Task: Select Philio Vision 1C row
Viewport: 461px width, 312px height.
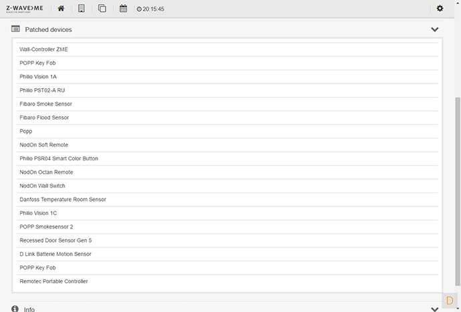Action: click(227, 213)
